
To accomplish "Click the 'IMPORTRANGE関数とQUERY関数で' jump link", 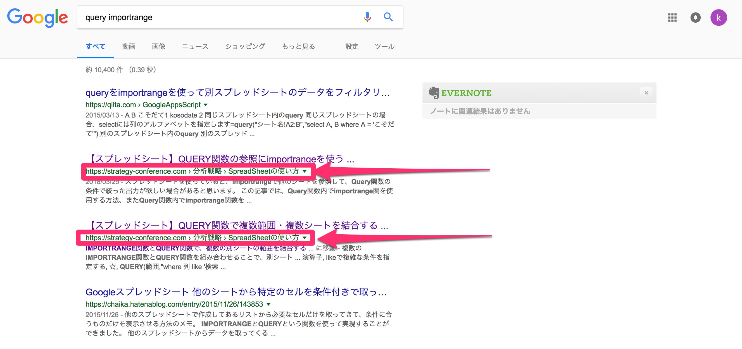I will (199, 248).
